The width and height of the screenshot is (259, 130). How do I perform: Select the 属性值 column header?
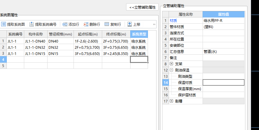pos(224,14)
